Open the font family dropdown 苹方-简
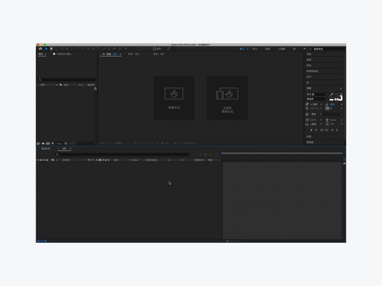 (317, 94)
